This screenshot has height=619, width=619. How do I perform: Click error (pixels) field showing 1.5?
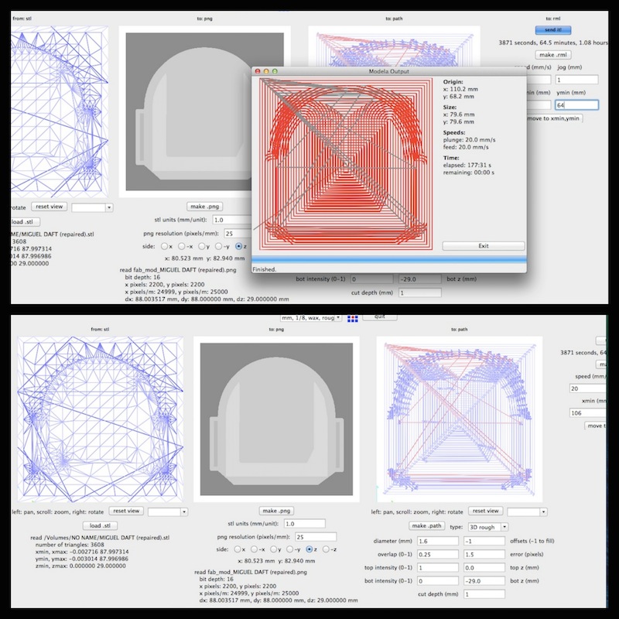pyautogui.click(x=484, y=554)
